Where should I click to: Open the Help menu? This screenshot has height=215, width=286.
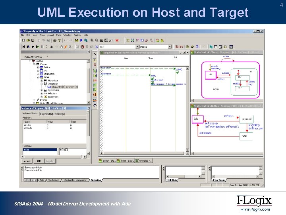coord(86,35)
